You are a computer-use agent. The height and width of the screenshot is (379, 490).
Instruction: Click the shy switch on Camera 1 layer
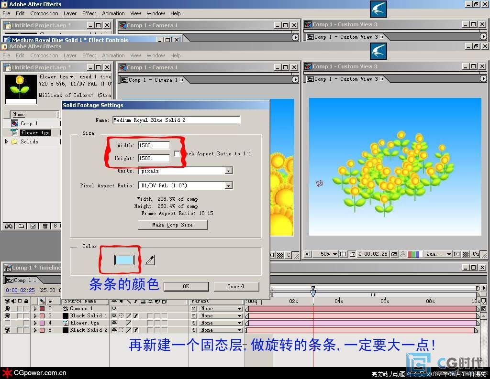click(114, 308)
